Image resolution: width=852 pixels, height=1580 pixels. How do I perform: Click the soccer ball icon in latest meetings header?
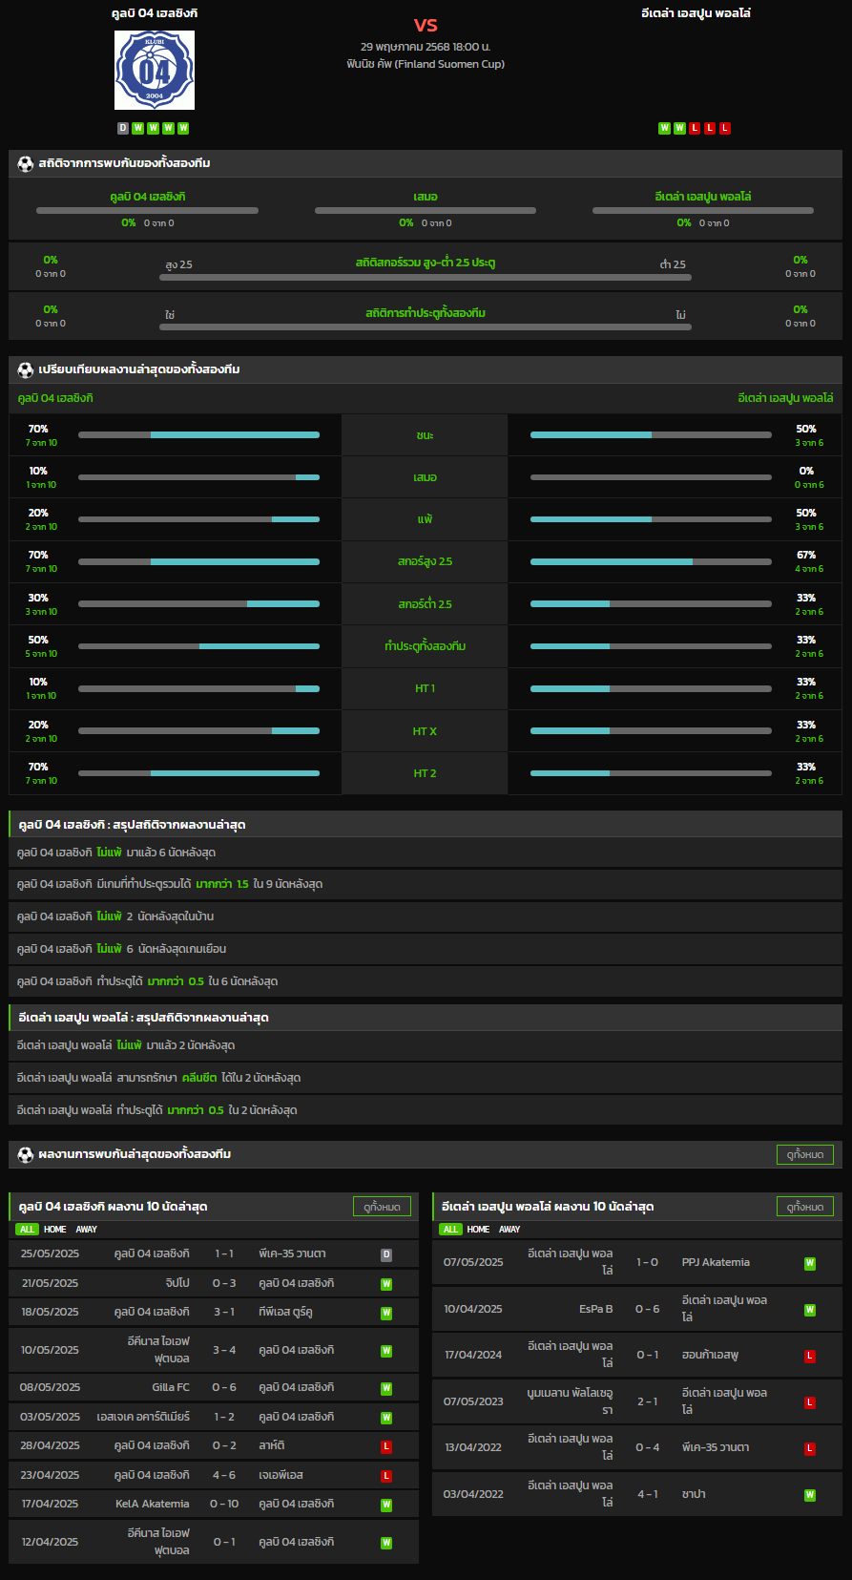[26, 1154]
